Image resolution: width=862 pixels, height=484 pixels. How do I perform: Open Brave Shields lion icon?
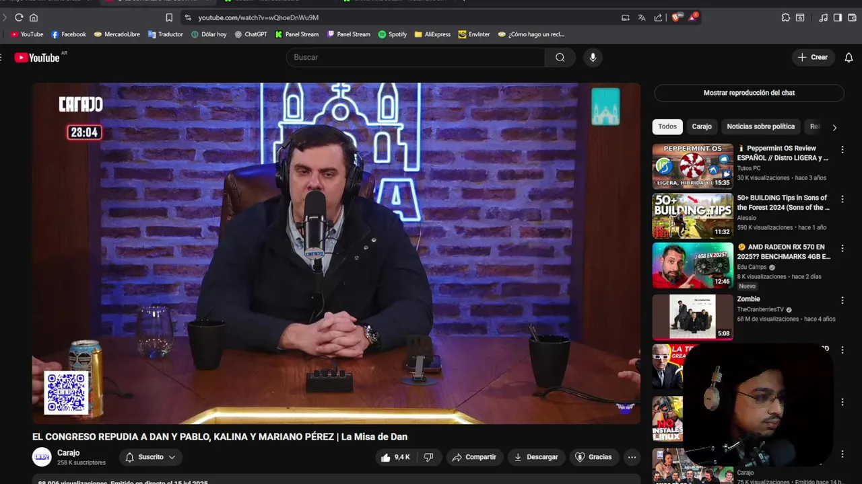[x=676, y=17]
